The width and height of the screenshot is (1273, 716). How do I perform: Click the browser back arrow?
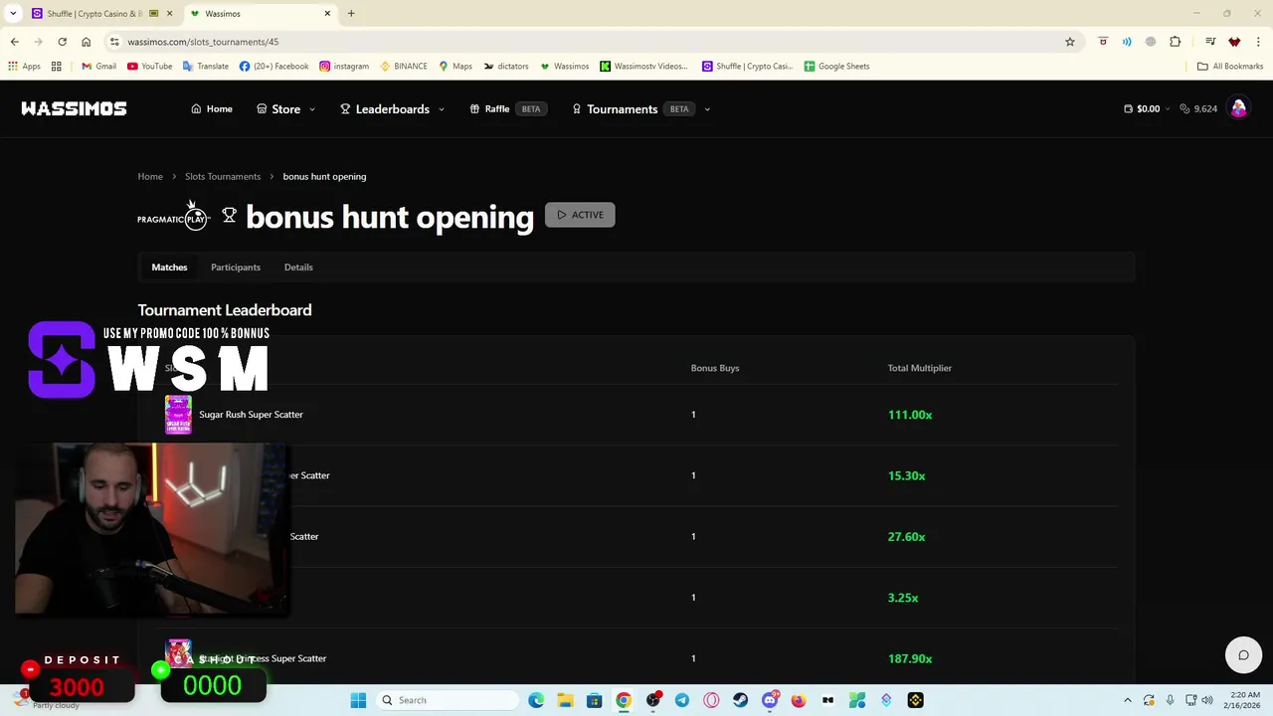14,42
